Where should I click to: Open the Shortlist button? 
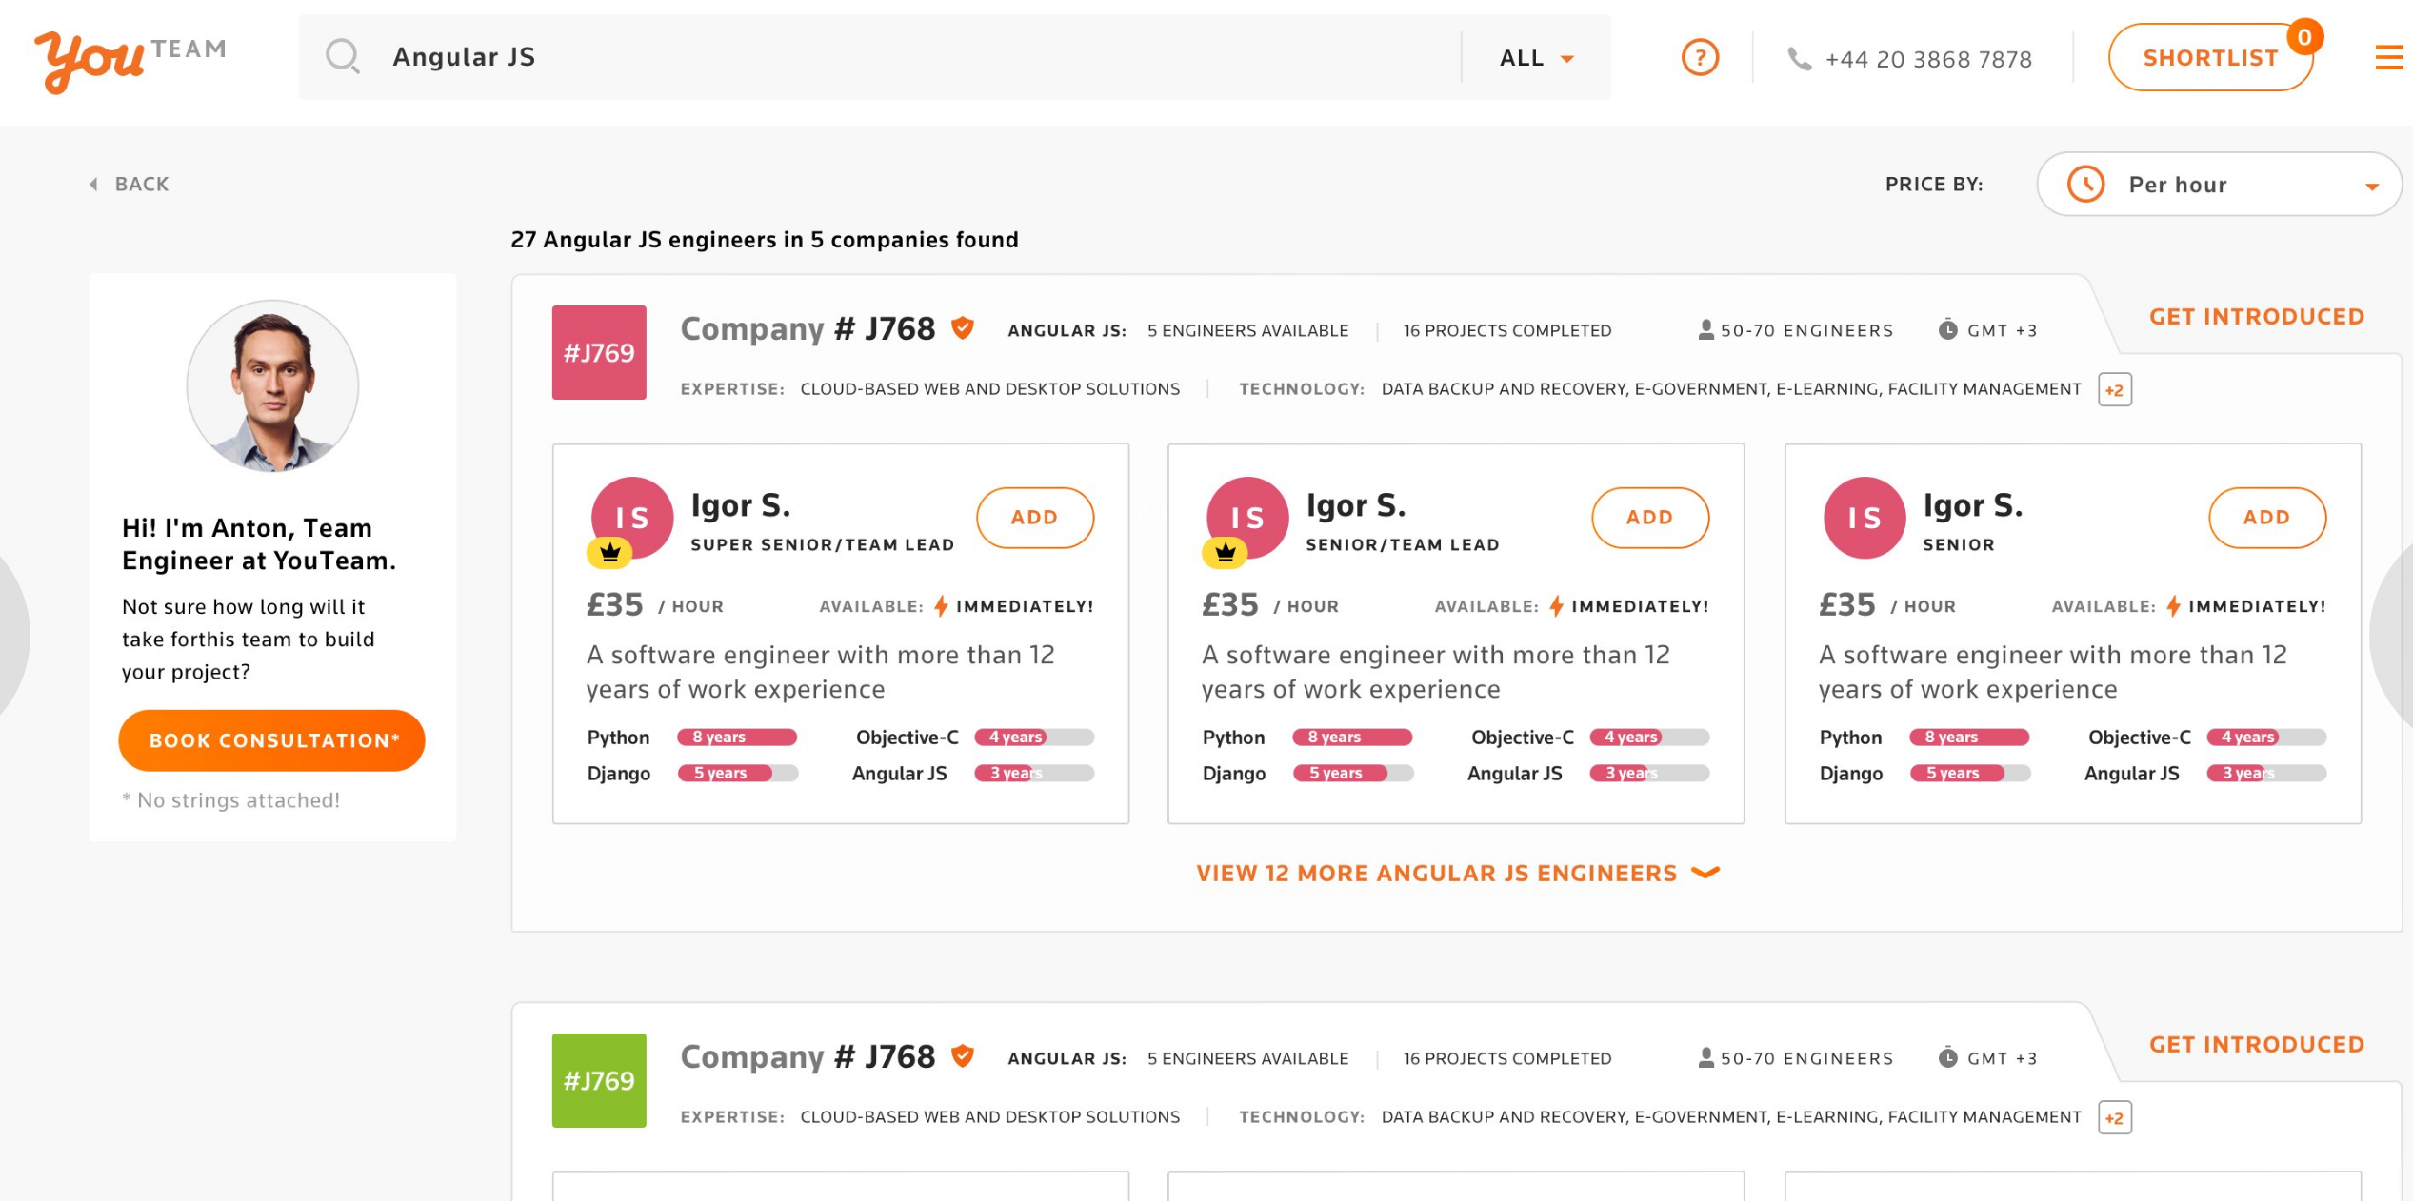click(x=2210, y=58)
